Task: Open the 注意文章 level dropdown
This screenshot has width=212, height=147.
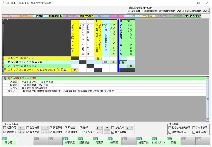Action: (129, 128)
